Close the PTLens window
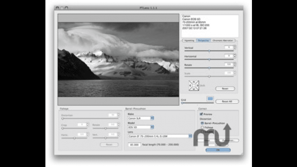Screen dimensions: 297x167 point(57,8)
